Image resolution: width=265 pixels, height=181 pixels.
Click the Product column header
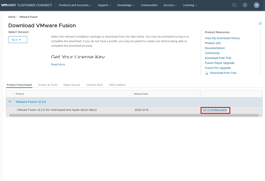[x=20, y=94]
